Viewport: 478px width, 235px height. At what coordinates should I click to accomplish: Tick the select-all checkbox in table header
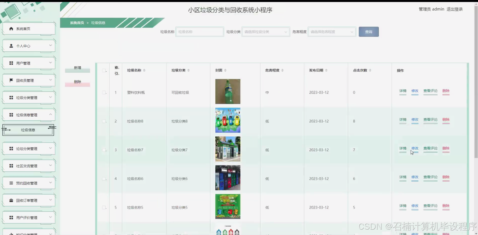tap(104, 70)
